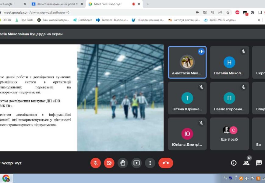This screenshot has height=183, width=265.
Task: Open the Dashboard bookmark
Action: point(83,20)
